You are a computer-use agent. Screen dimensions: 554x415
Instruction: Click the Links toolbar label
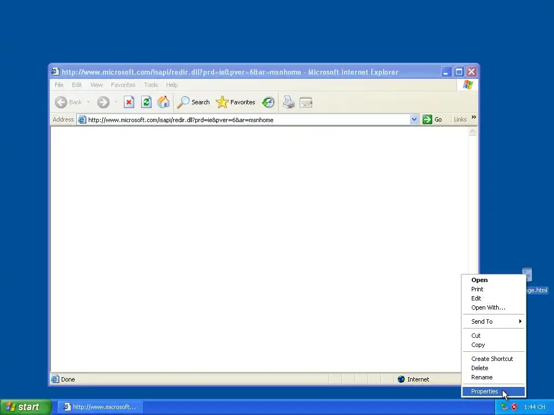point(460,119)
